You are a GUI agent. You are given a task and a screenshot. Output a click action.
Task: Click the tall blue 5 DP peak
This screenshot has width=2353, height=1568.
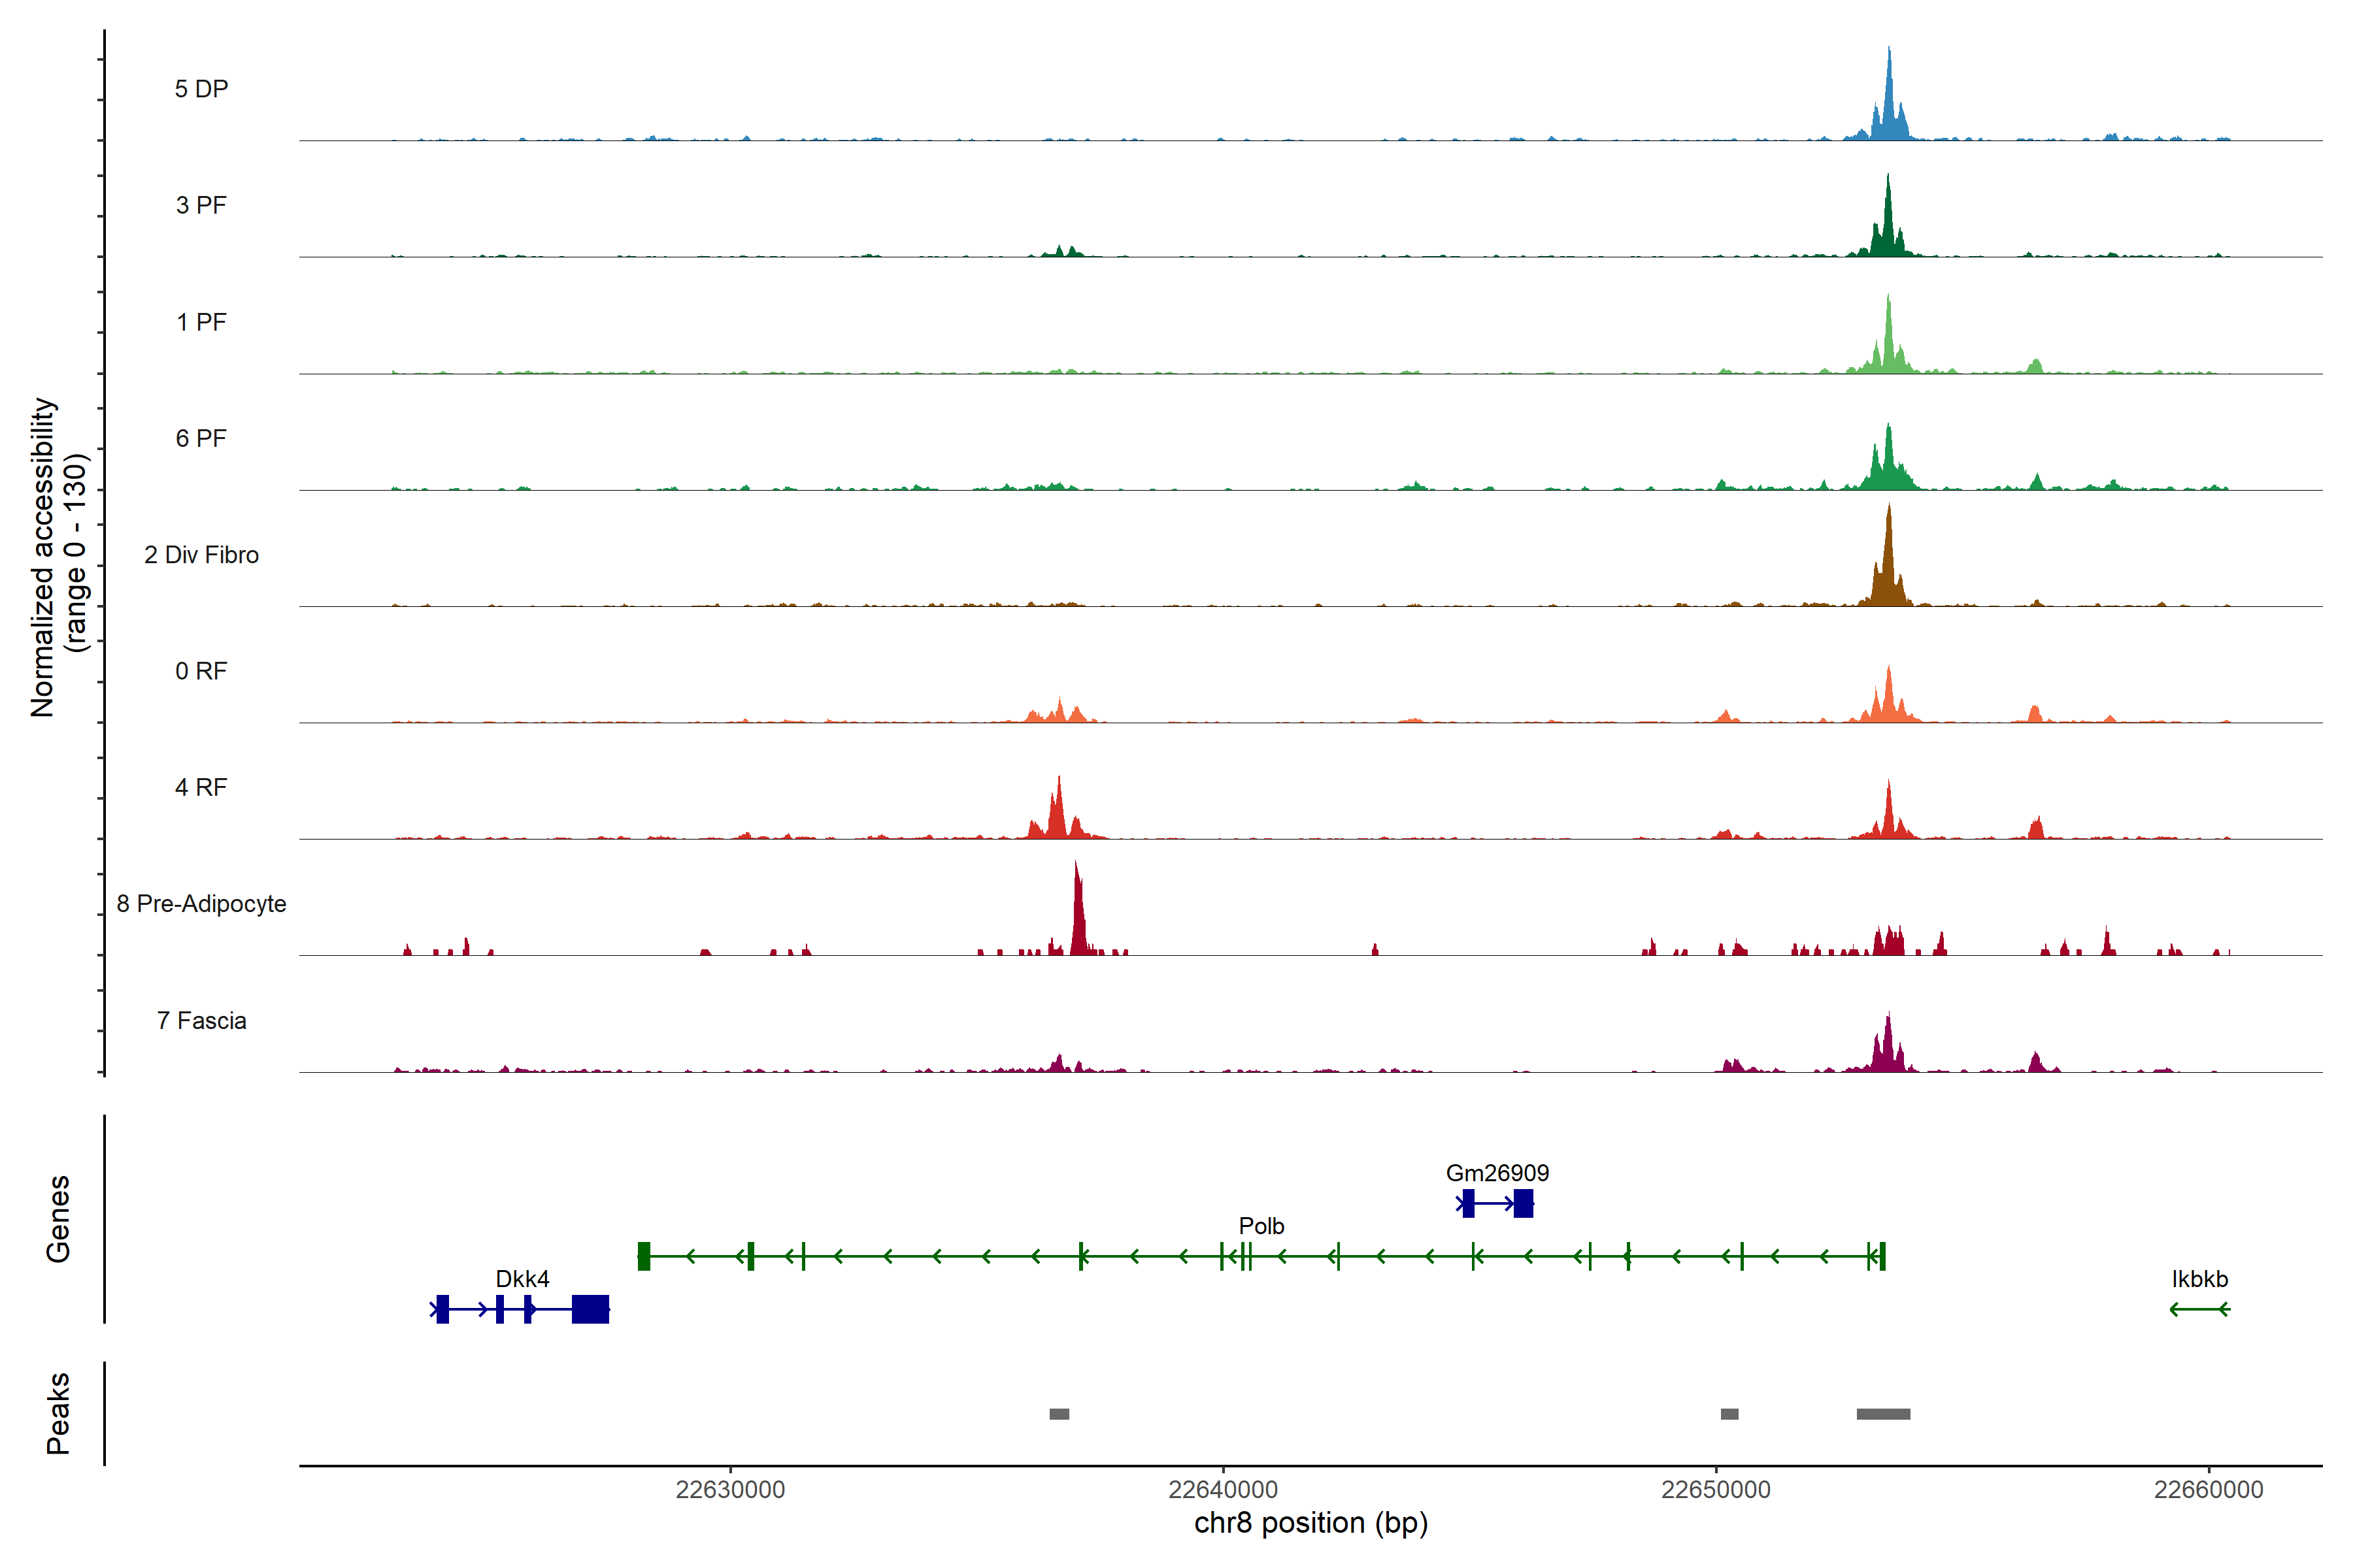1889,105
